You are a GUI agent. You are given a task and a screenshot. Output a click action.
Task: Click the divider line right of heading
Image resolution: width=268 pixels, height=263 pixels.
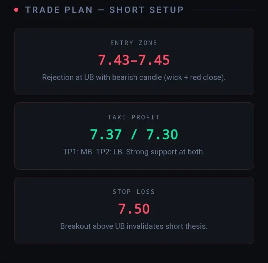click(x=223, y=10)
